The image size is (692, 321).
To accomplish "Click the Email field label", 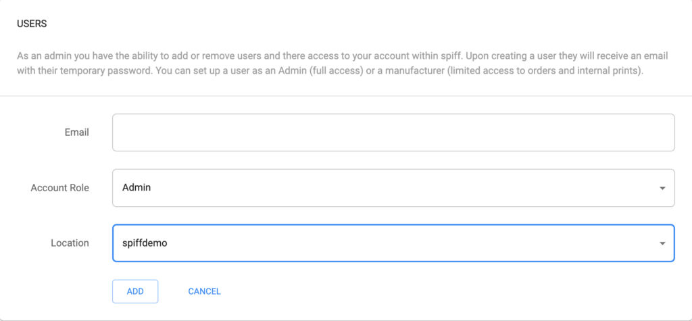I will click(x=77, y=132).
